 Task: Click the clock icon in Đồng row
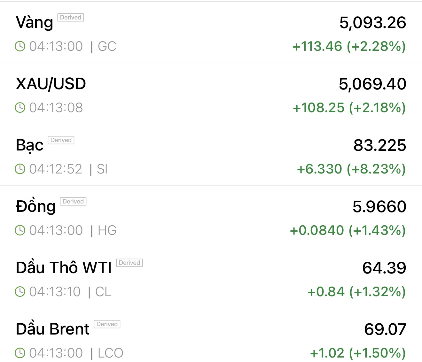point(20,230)
